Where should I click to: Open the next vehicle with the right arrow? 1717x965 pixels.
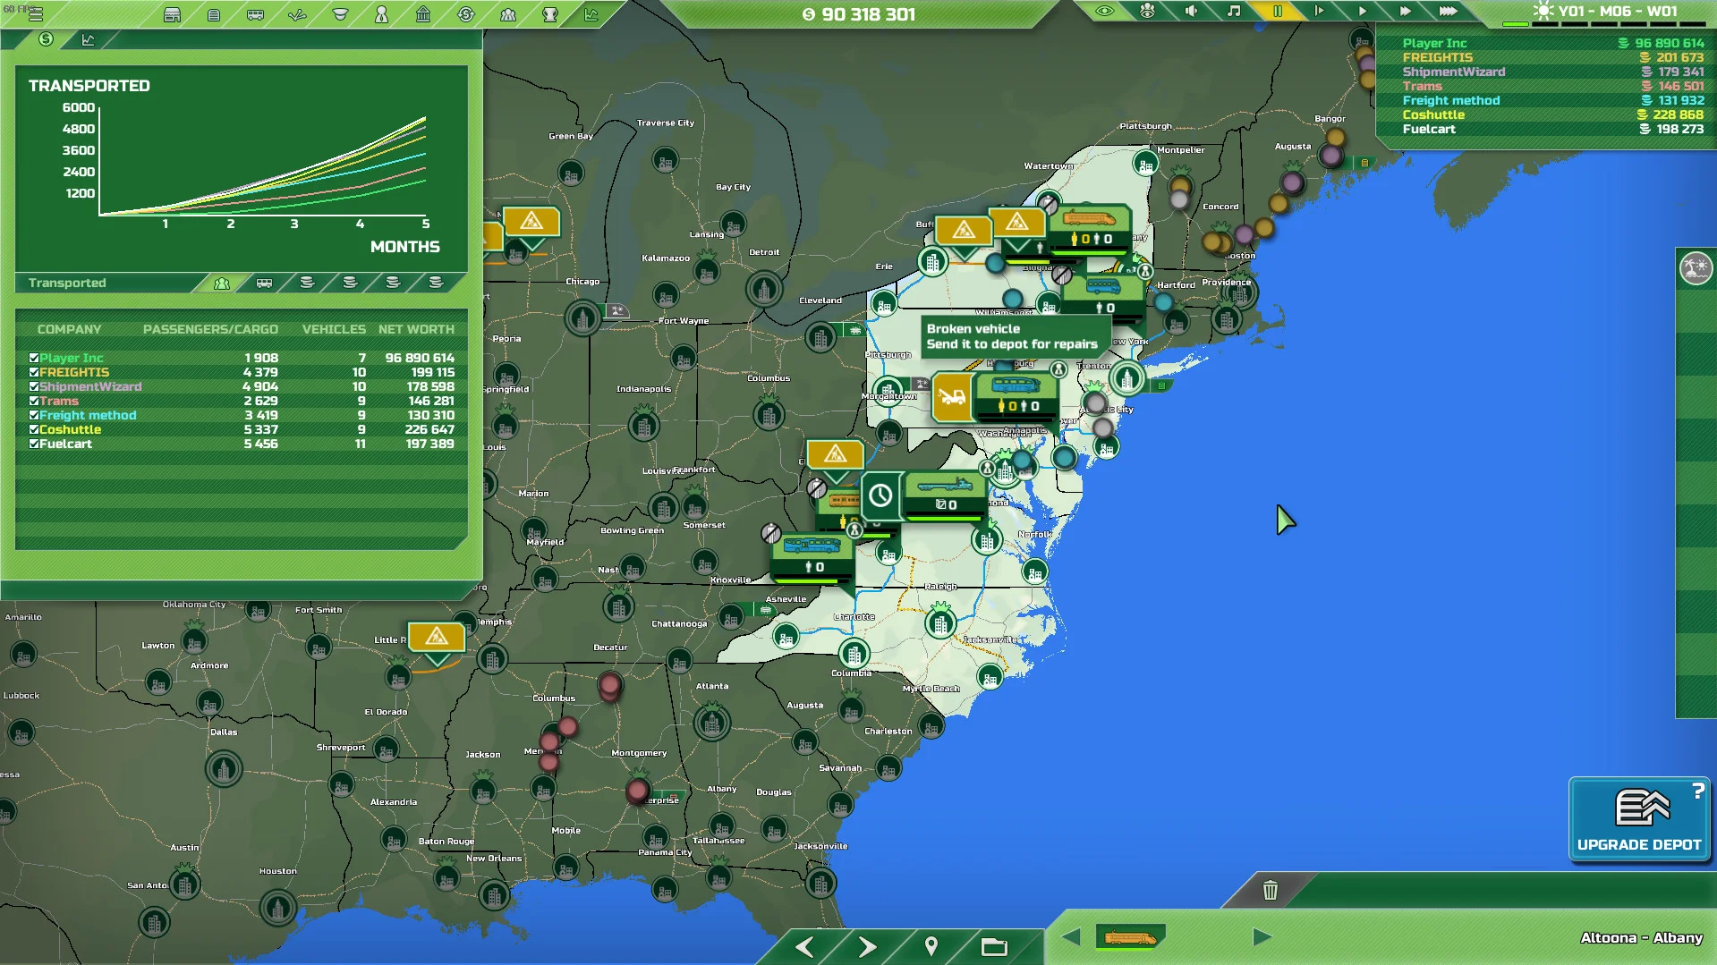1262,937
